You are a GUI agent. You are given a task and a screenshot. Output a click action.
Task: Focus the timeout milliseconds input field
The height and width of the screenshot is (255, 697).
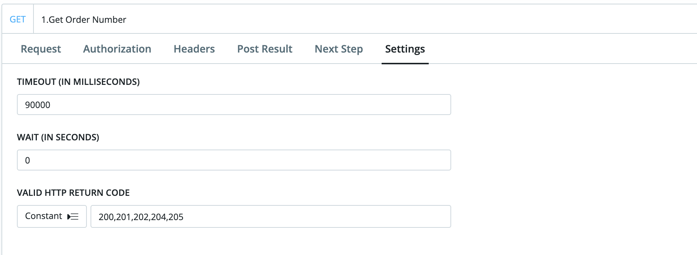coord(234,105)
